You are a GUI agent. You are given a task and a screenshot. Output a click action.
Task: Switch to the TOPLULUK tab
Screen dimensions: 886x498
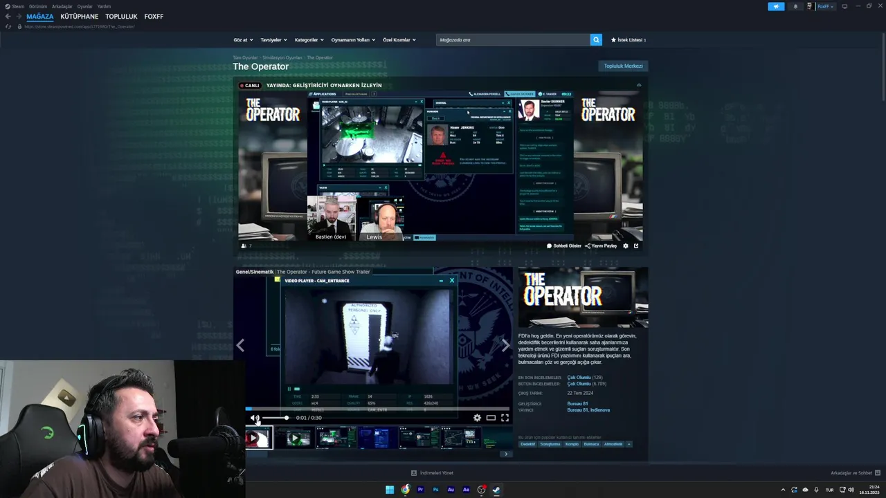point(121,17)
